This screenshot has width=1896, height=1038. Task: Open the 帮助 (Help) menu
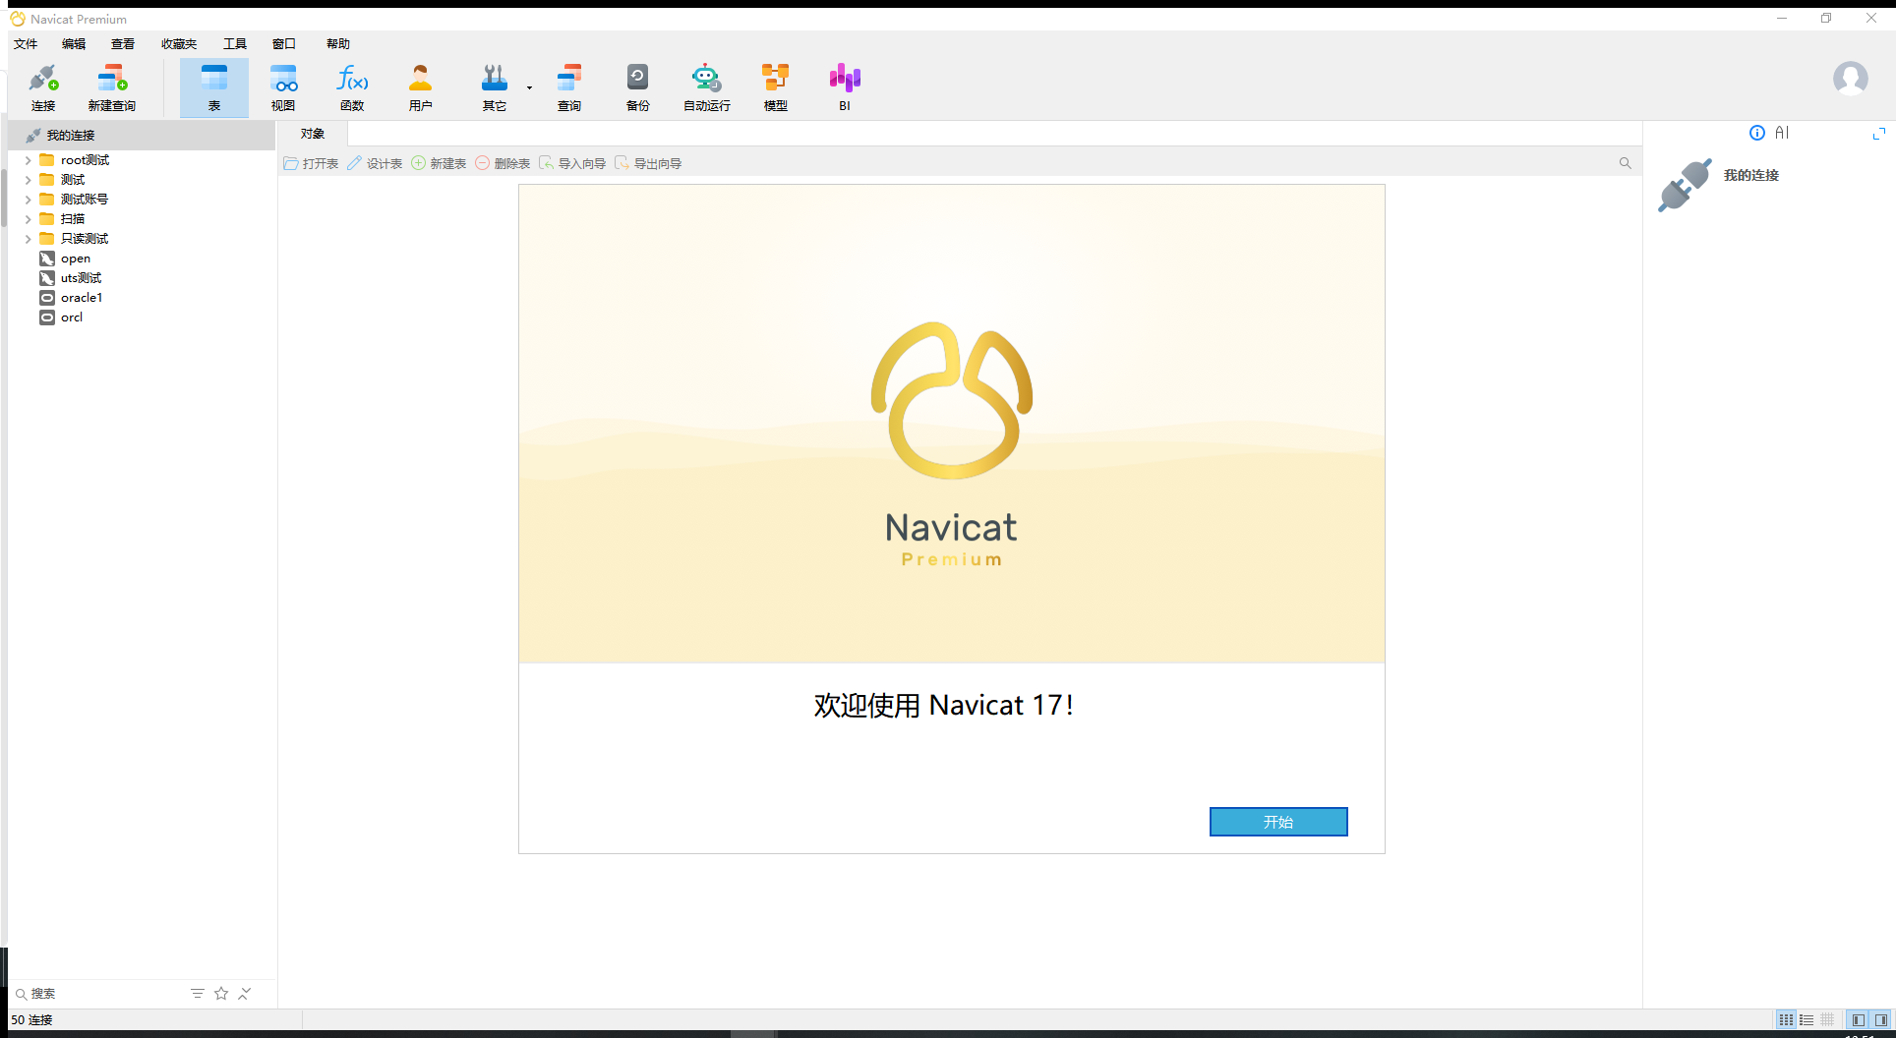[x=338, y=44]
